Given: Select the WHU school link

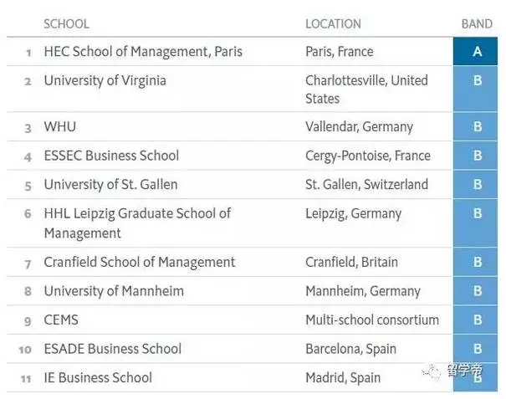Looking at the screenshot, I should click(60, 127).
